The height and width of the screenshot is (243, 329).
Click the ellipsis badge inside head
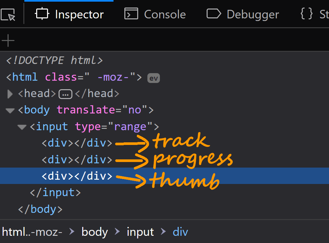click(x=65, y=94)
